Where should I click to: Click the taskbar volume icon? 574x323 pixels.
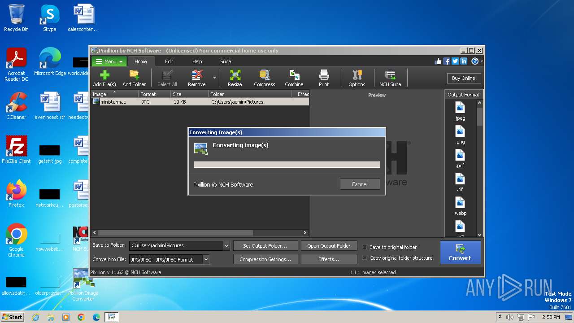[510, 317]
